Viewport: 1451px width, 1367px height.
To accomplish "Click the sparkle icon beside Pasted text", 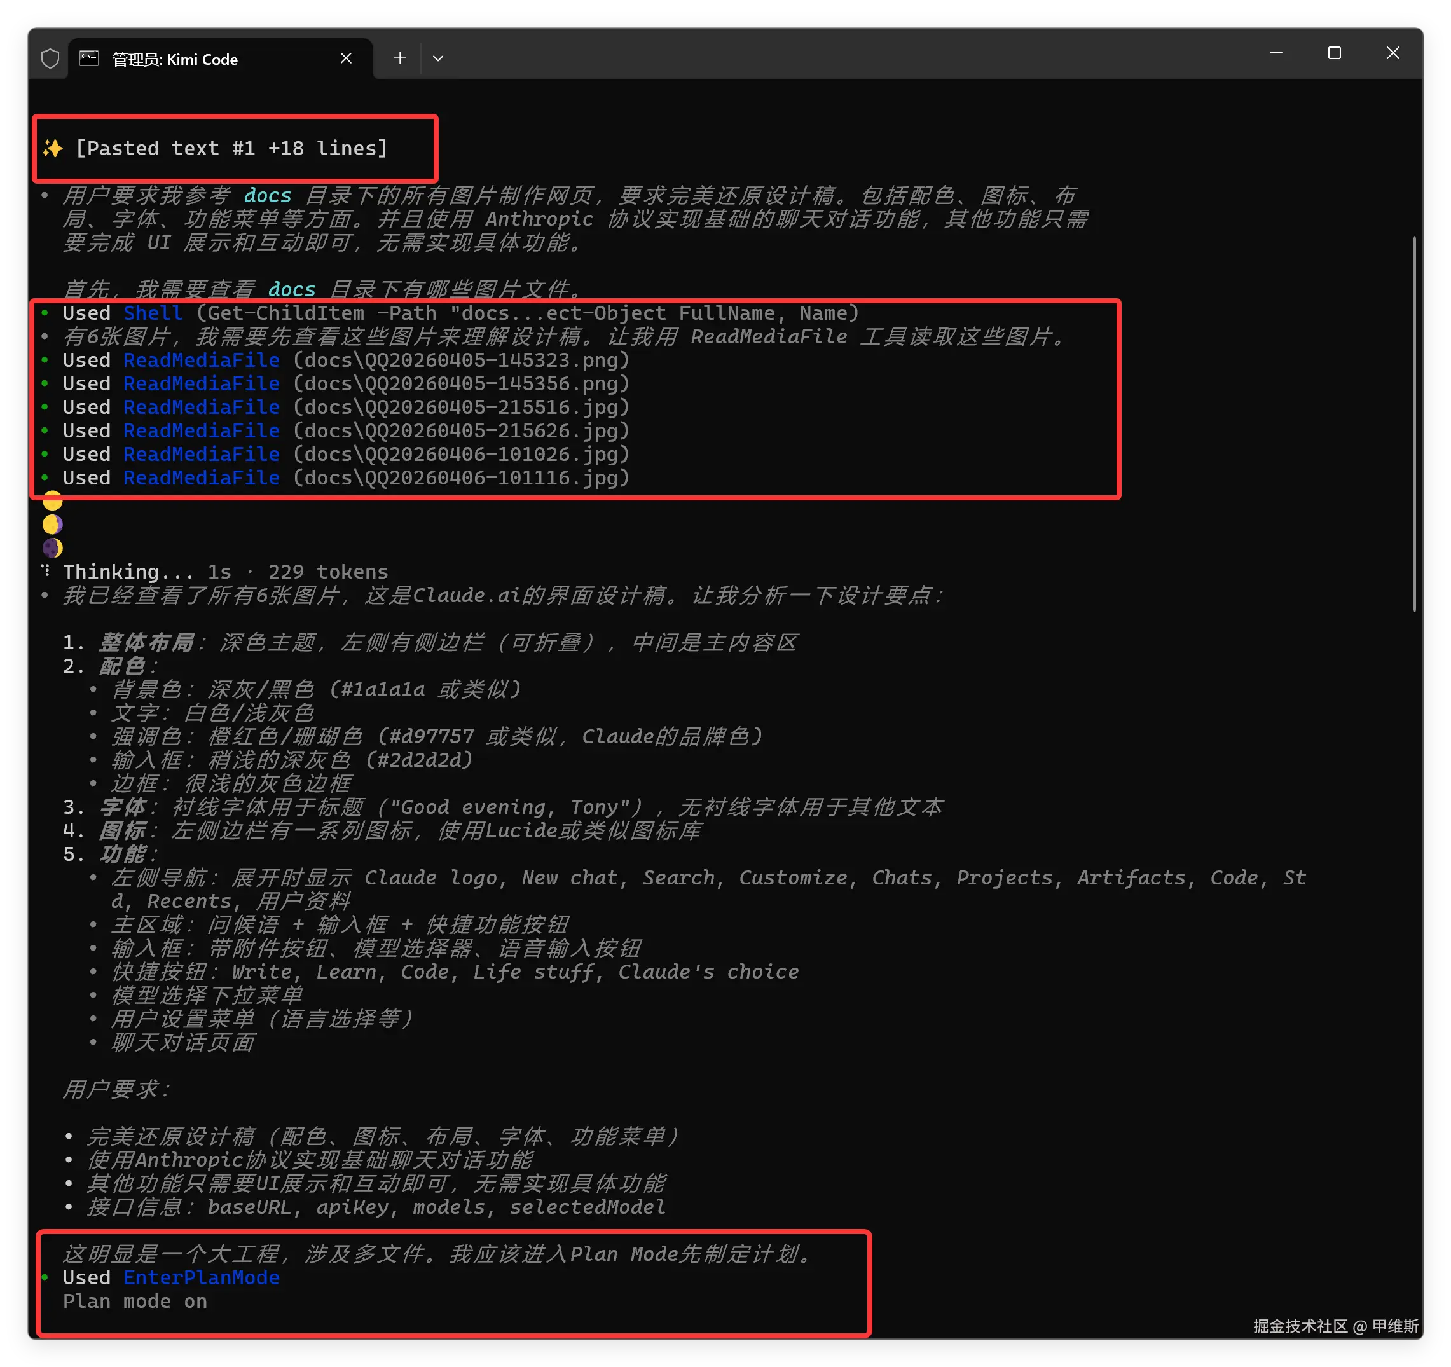I will tap(53, 148).
